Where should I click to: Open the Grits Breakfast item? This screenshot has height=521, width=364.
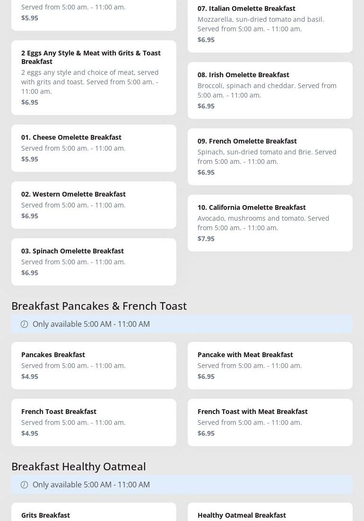pos(94,514)
